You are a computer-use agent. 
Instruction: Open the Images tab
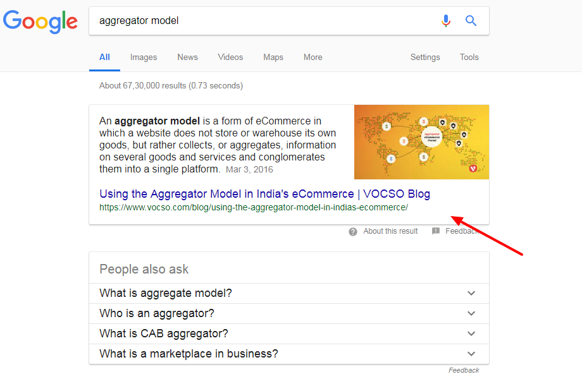click(x=144, y=57)
